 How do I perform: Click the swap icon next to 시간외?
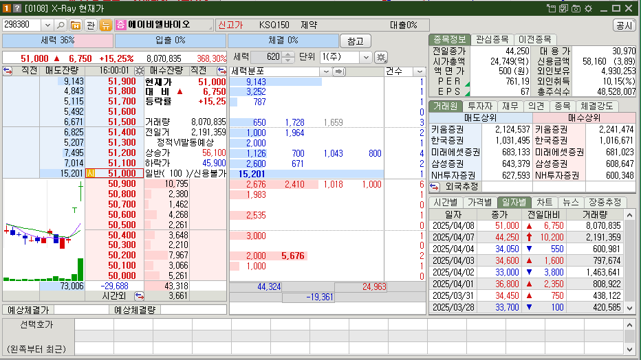pos(139,295)
